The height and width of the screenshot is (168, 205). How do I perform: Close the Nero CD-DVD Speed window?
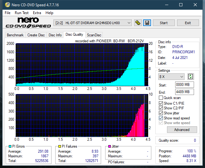[195, 5]
